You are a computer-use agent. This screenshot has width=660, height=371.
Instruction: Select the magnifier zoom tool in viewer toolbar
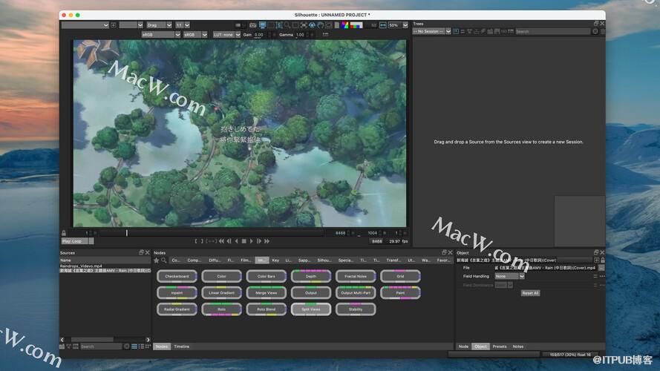287,25
